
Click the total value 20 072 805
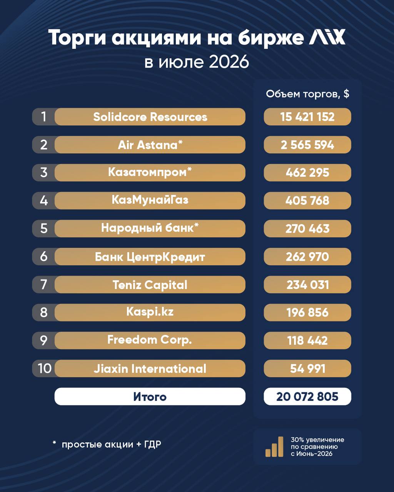point(307,396)
